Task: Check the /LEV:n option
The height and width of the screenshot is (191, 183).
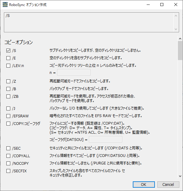Action: [8, 66]
